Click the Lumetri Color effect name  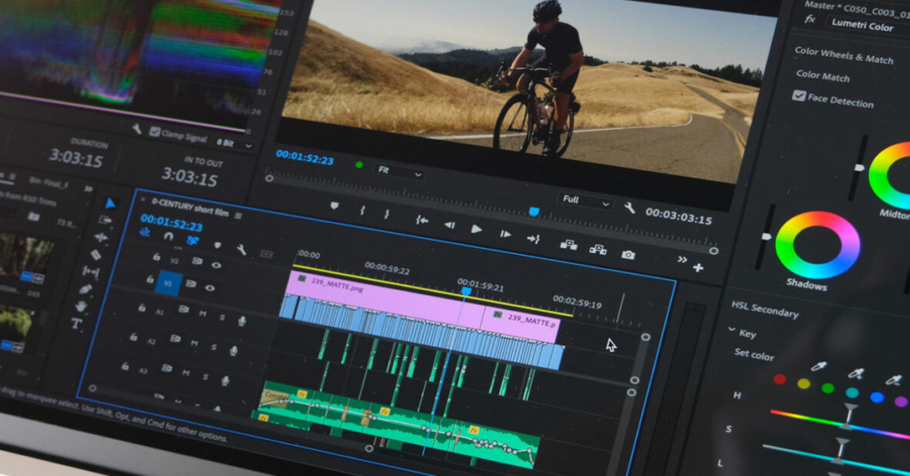point(862,27)
